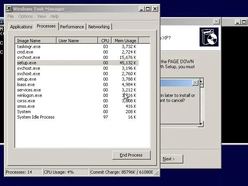Click scroll-up arrow in Setup license box
Viewport: 248px width, 186px height.
coord(201,81)
